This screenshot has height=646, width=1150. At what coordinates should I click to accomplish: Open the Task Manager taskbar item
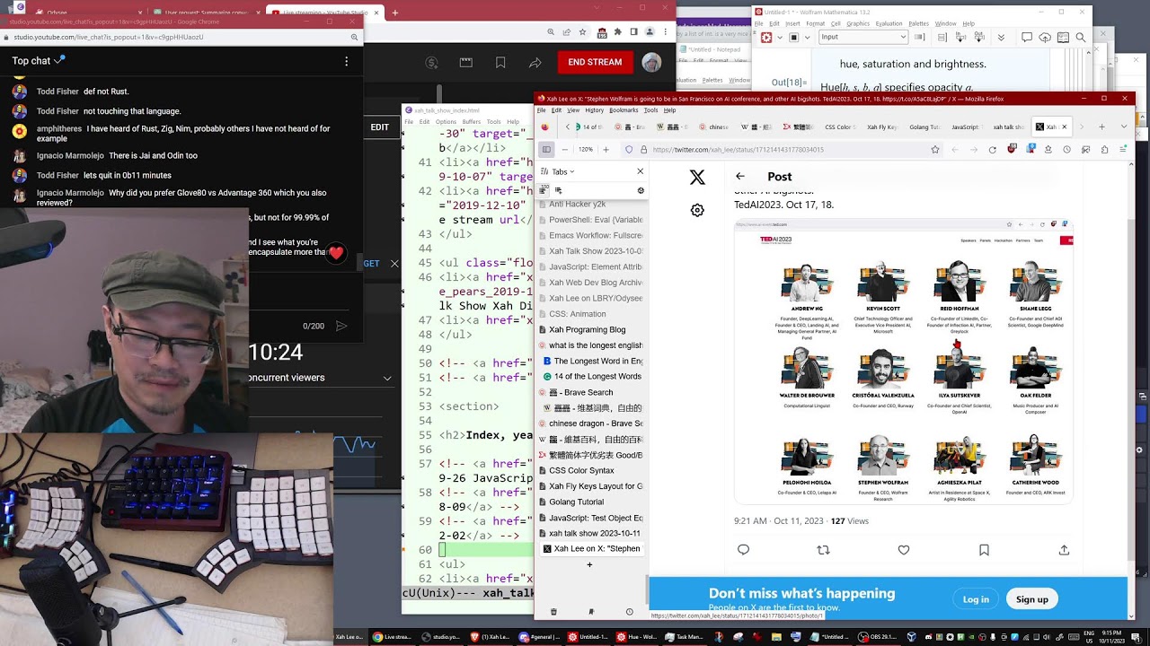point(684,637)
